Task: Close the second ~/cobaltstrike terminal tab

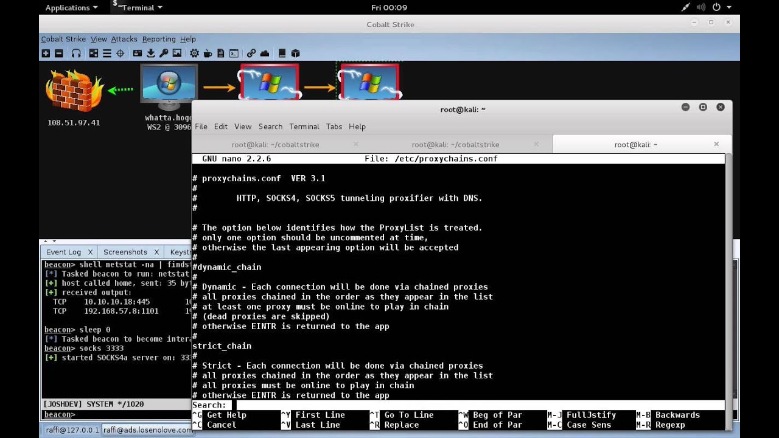Action: click(536, 144)
